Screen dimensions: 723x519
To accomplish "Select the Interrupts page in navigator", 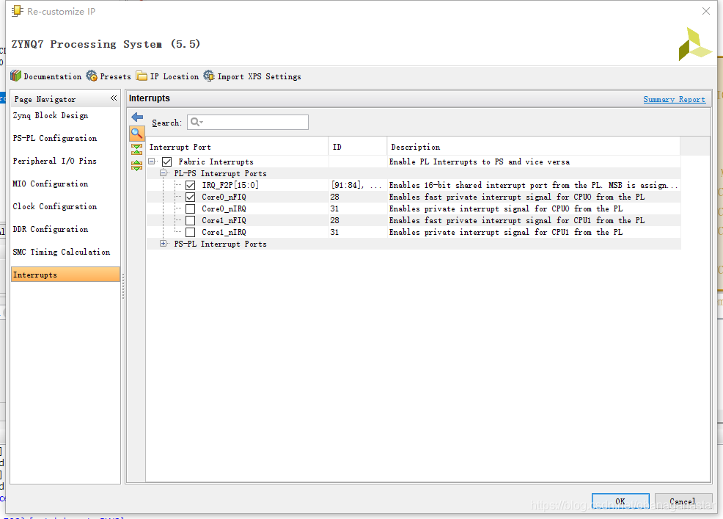I will 65,275.
